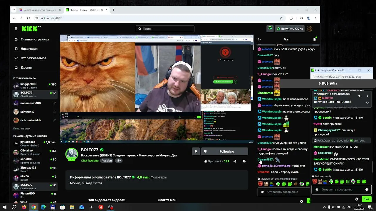The width and height of the screenshot is (376, 211).
Task: Open the pykodoood recommended channel
Action: coord(35,144)
